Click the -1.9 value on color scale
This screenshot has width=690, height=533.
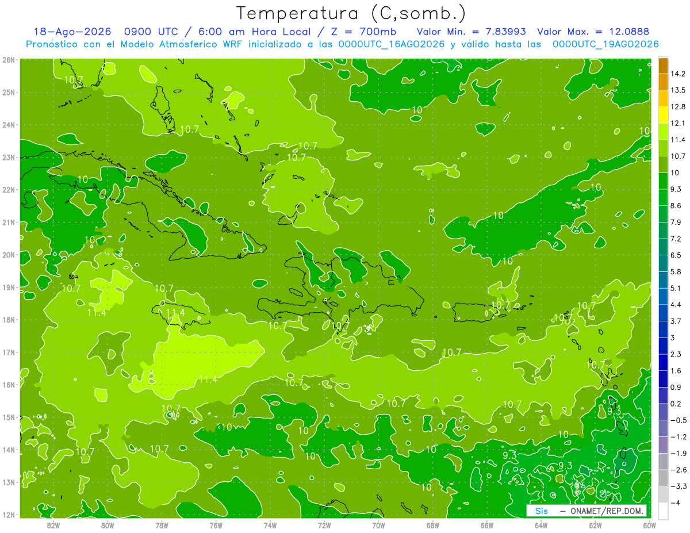(678, 453)
